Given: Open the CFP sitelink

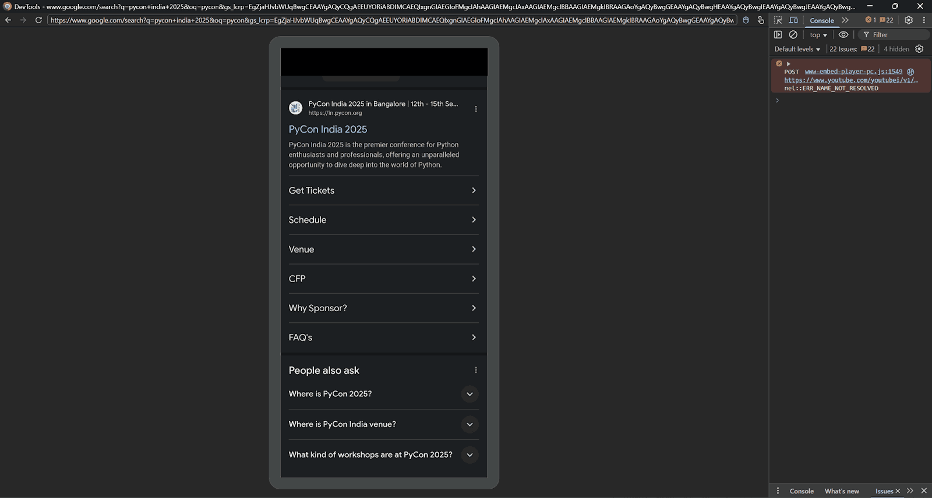Looking at the screenshot, I should click(x=384, y=279).
